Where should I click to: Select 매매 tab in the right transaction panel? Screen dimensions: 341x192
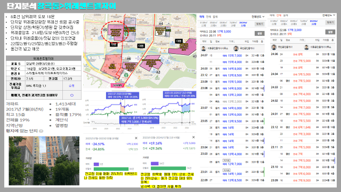272,15
